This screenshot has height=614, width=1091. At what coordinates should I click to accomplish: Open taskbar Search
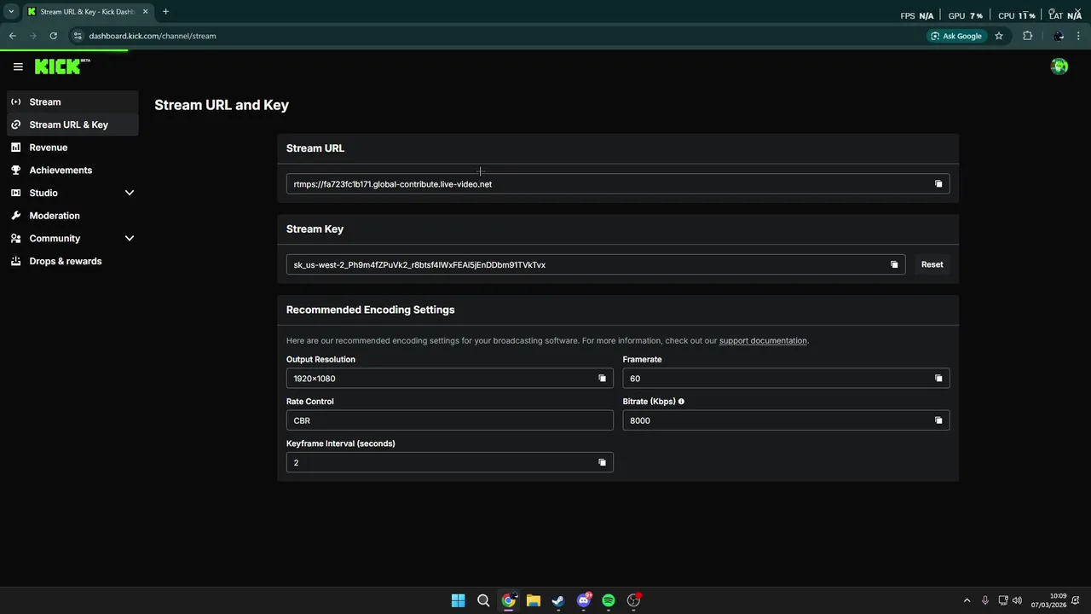pyautogui.click(x=483, y=600)
